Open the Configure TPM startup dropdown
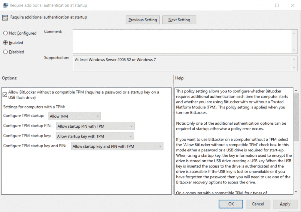The image size is (301, 212). (x=74, y=116)
